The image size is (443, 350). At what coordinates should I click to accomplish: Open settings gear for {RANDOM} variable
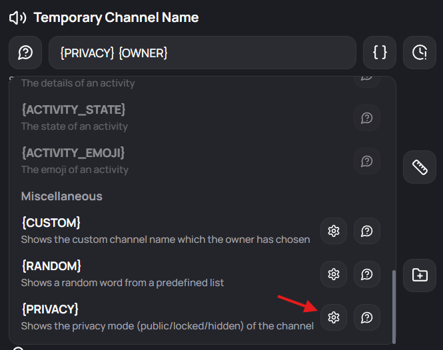pyautogui.click(x=334, y=274)
